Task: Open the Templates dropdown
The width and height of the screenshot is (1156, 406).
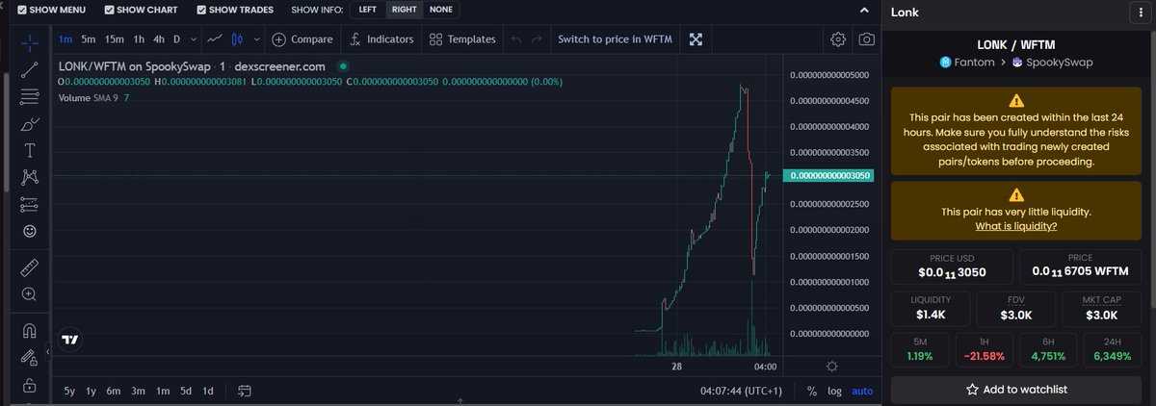Action: 461,39
